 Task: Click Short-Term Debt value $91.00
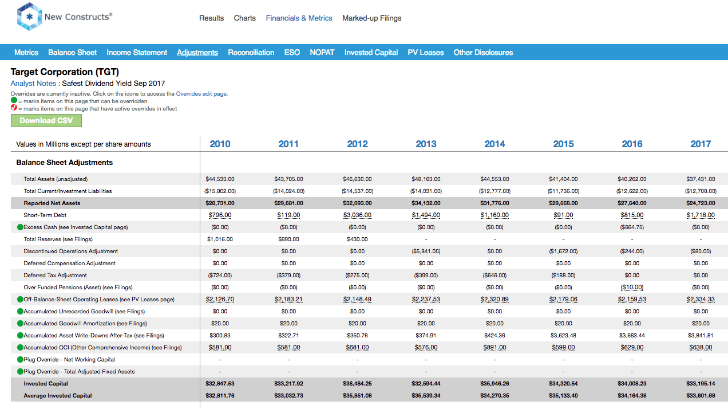point(563,215)
